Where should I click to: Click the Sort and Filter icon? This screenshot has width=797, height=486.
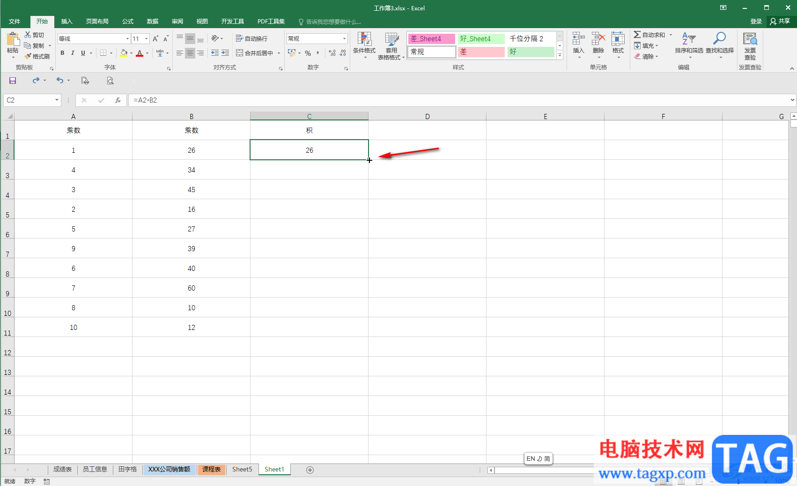pyautogui.click(x=689, y=39)
